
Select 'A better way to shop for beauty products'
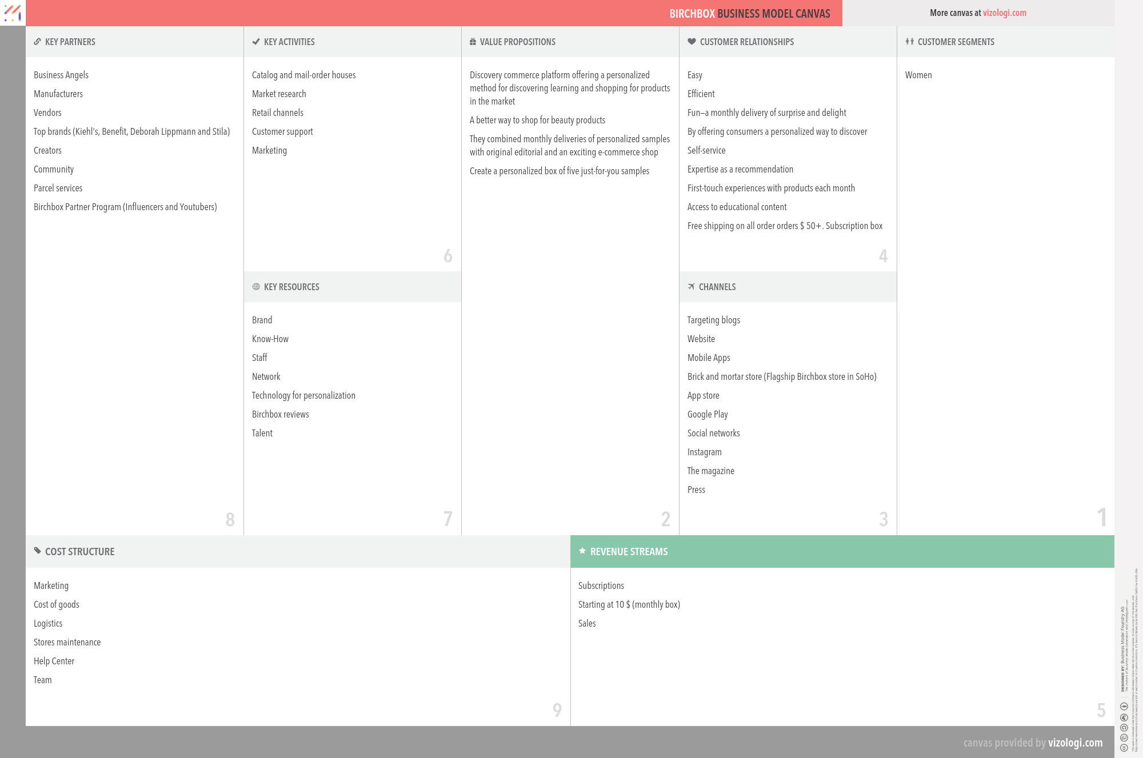click(537, 120)
